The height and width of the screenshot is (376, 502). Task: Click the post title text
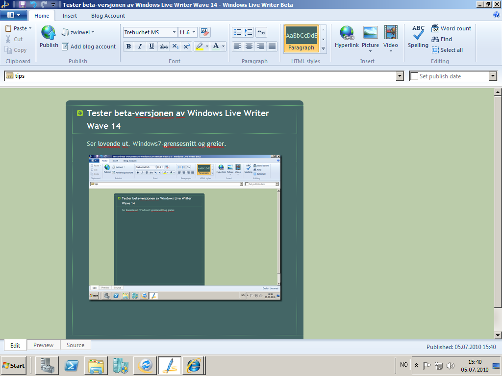(177, 119)
